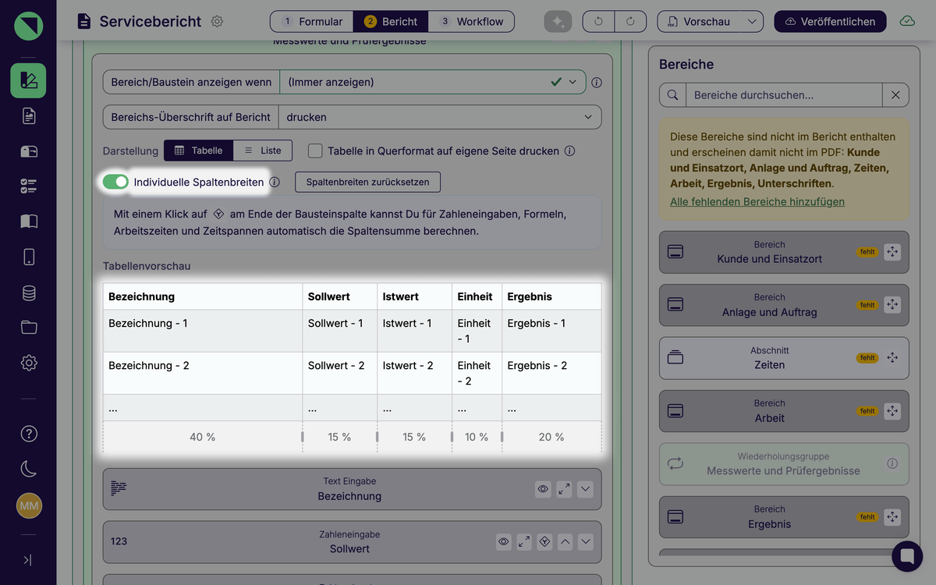Click the up chevron in Sollwert row
This screenshot has width=936, height=585.
565,541
